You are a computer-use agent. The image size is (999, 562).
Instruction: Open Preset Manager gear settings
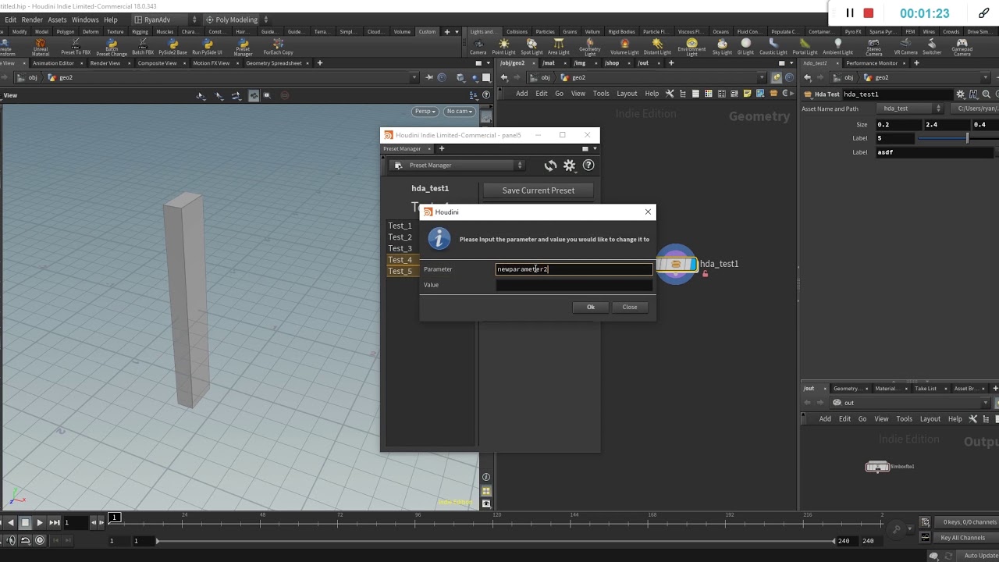570,165
